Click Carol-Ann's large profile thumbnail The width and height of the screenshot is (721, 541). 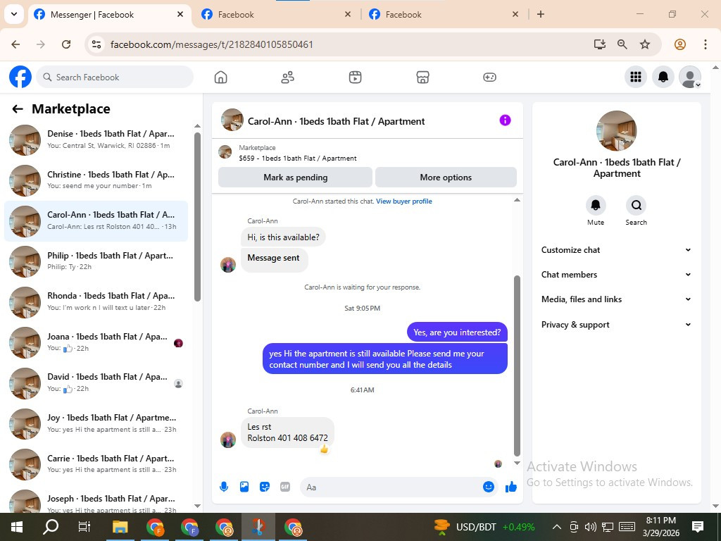point(616,130)
